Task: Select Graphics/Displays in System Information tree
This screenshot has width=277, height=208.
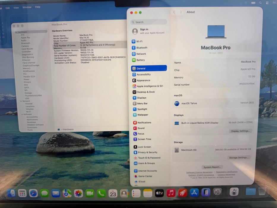Action: [31, 65]
